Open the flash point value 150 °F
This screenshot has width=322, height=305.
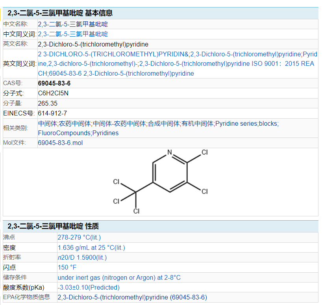[67, 268]
